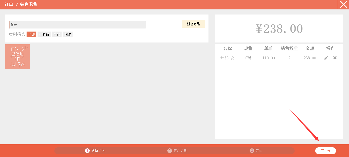Click 订单 in the title breadcrumb
Image resolution: width=349 pixels, height=157 pixels.
(9, 5)
